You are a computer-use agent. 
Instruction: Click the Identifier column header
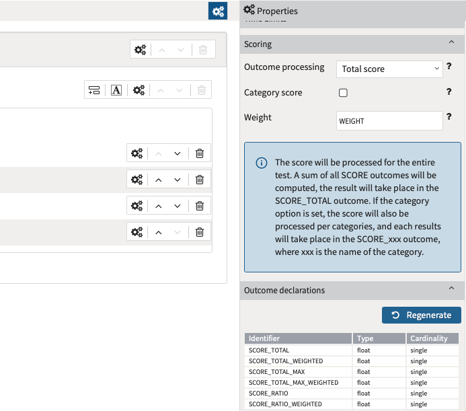(299, 338)
